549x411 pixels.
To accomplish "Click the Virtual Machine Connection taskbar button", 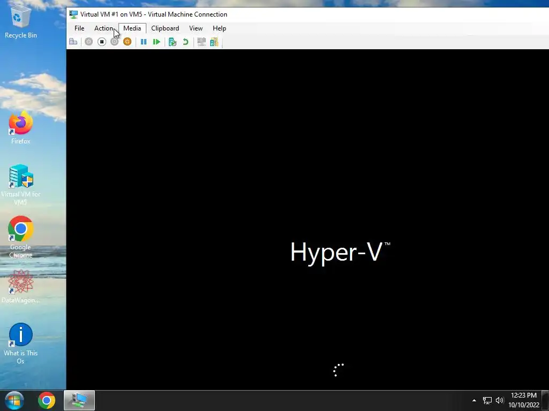I will (x=79, y=400).
